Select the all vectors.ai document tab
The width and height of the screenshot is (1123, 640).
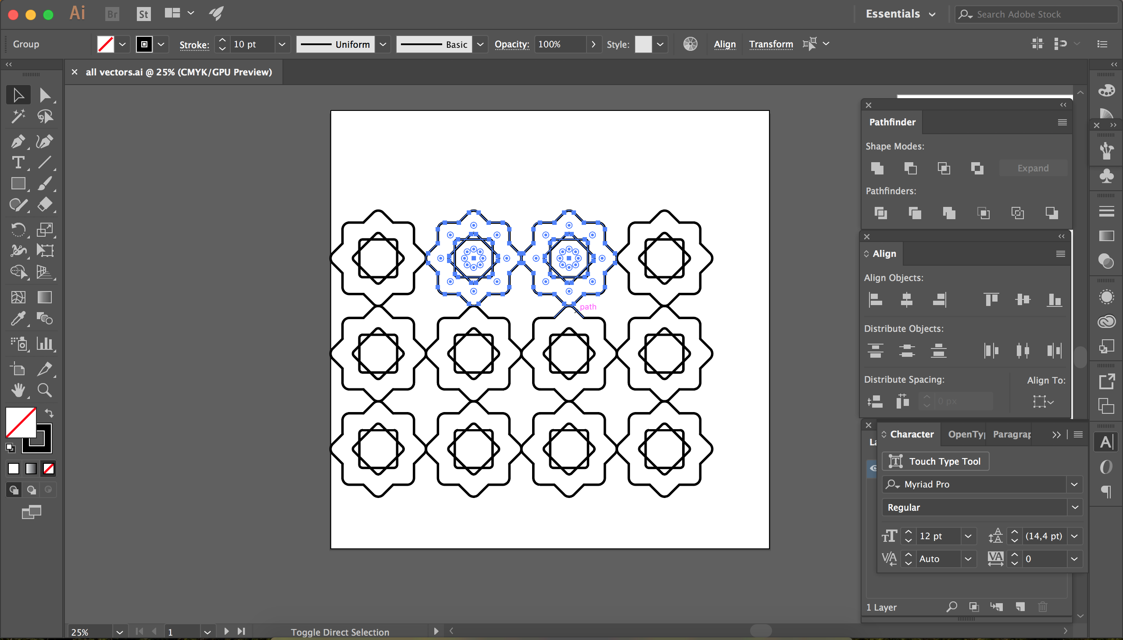(x=179, y=72)
